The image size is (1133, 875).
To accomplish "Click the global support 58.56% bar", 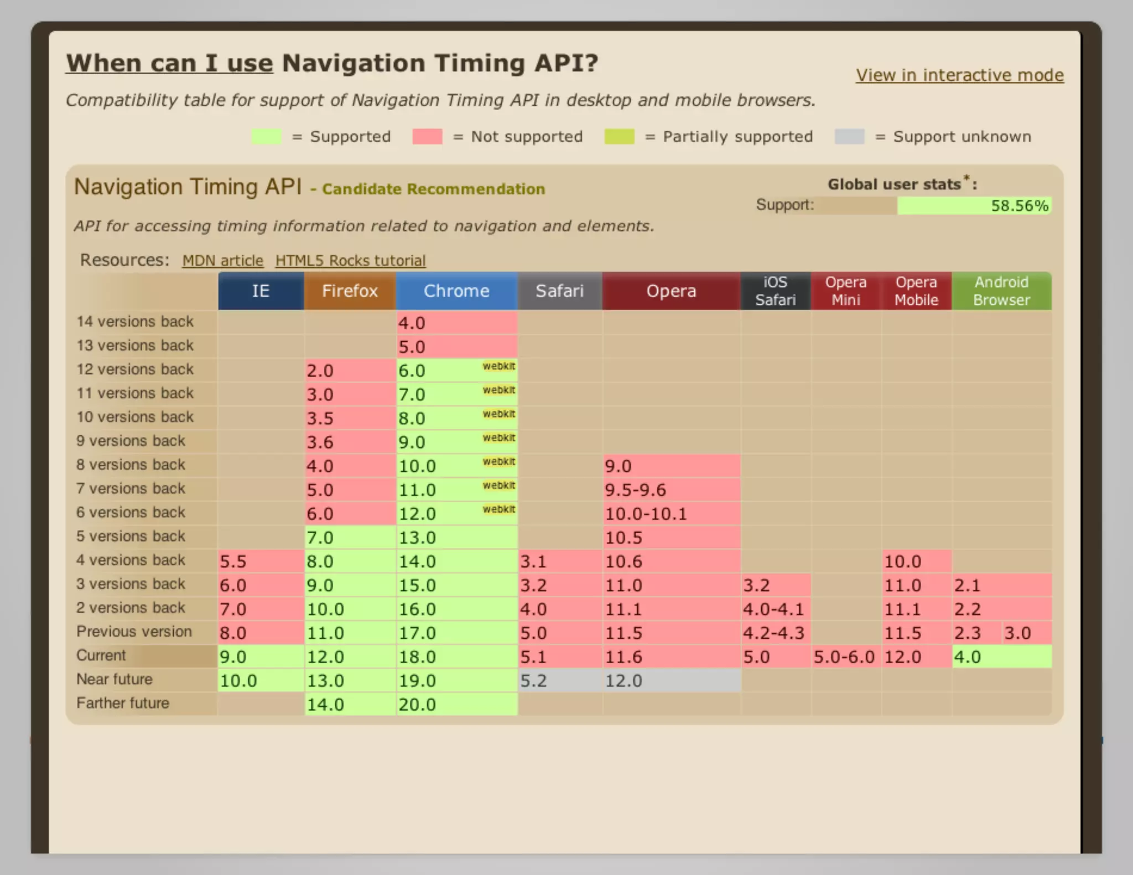I will tap(974, 206).
